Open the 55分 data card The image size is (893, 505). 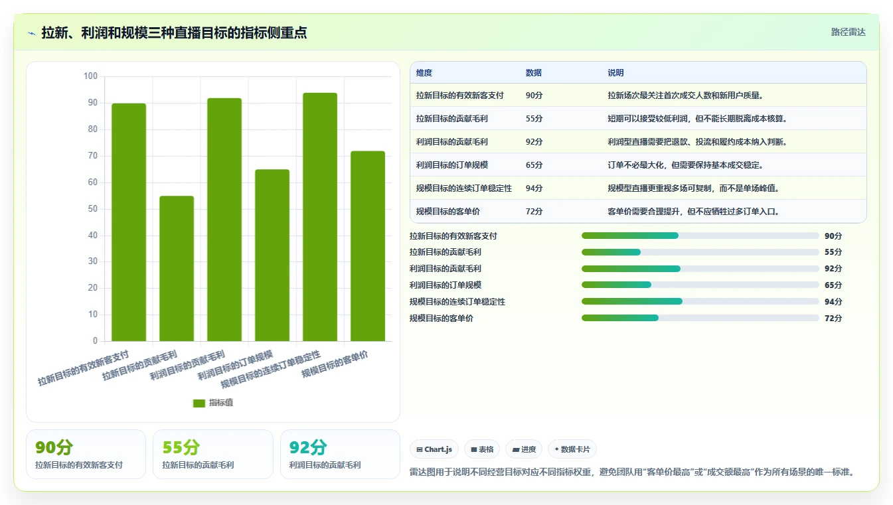(x=213, y=454)
